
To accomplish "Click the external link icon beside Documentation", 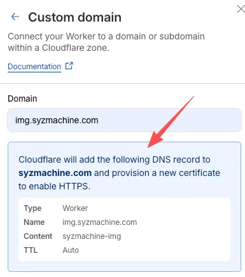I will click(x=69, y=66).
